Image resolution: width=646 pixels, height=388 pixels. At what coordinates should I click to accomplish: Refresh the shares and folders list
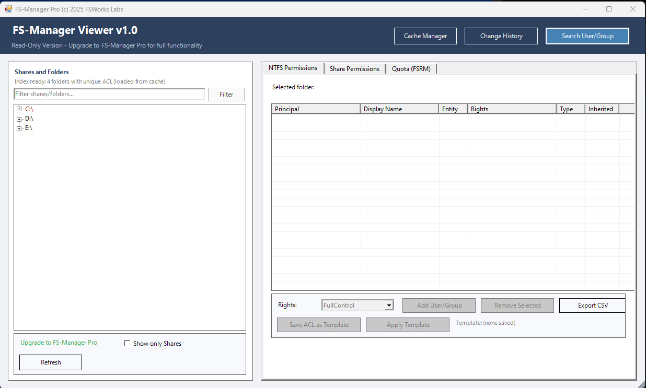coord(50,362)
